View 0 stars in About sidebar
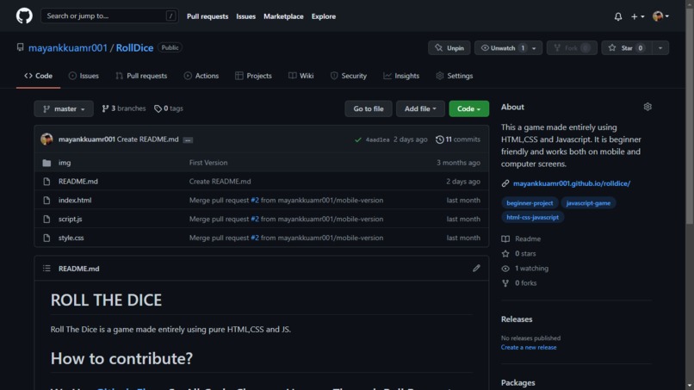Image resolution: width=694 pixels, height=390 pixels. coord(518,254)
